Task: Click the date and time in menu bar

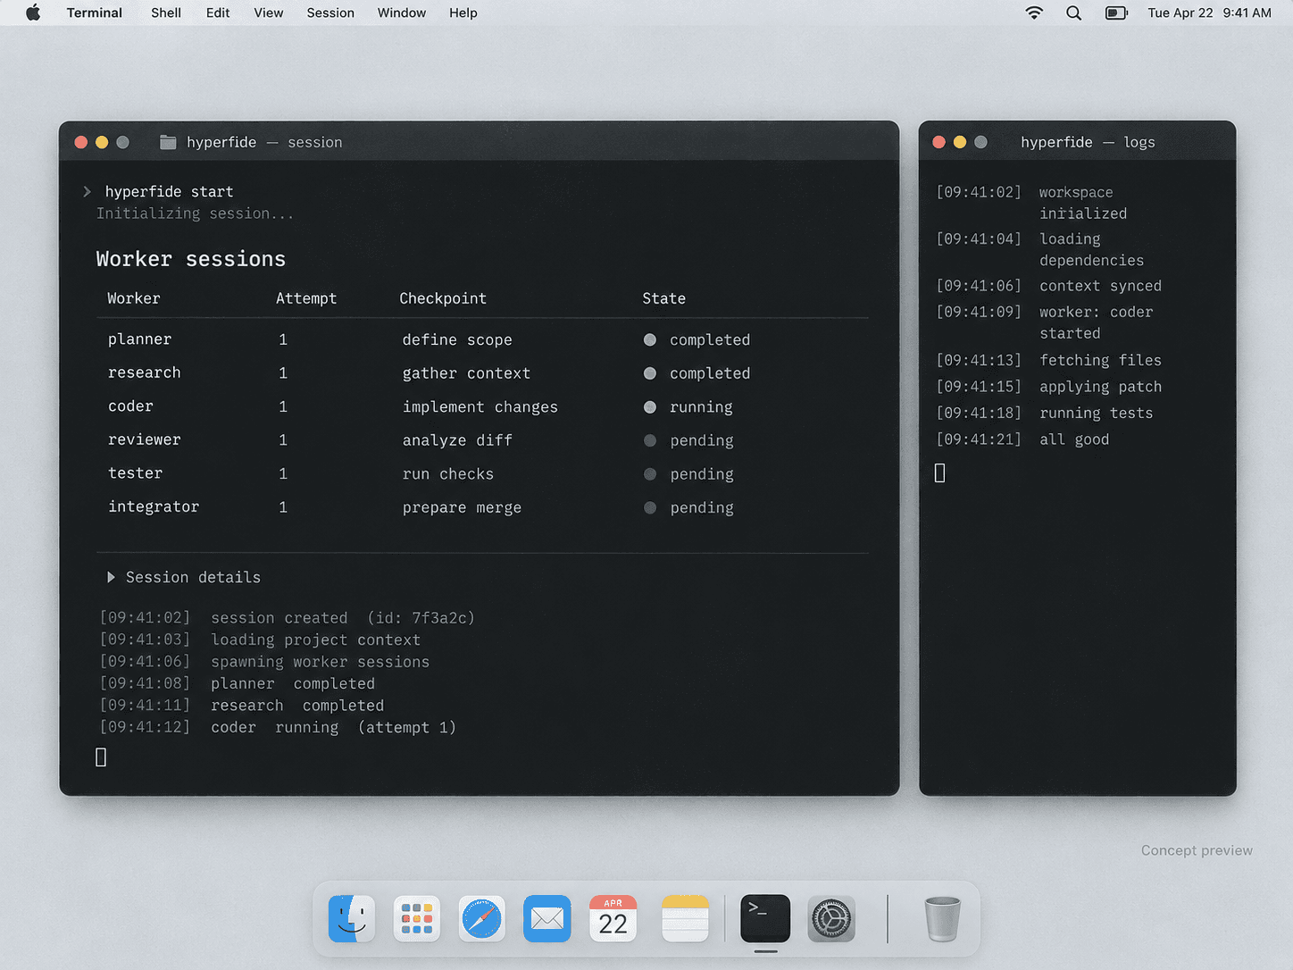Action: point(1210,13)
